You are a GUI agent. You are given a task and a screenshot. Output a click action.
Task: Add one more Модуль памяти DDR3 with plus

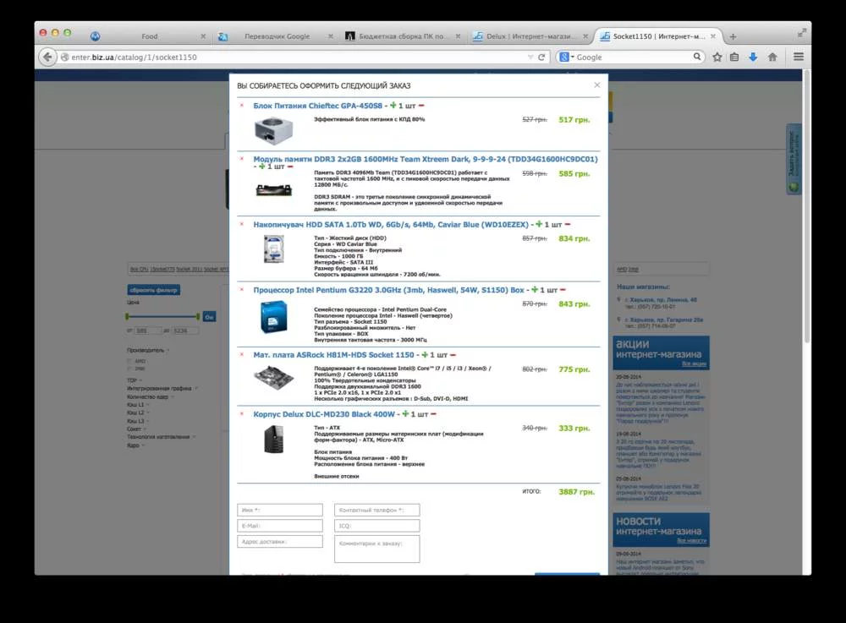coord(261,167)
